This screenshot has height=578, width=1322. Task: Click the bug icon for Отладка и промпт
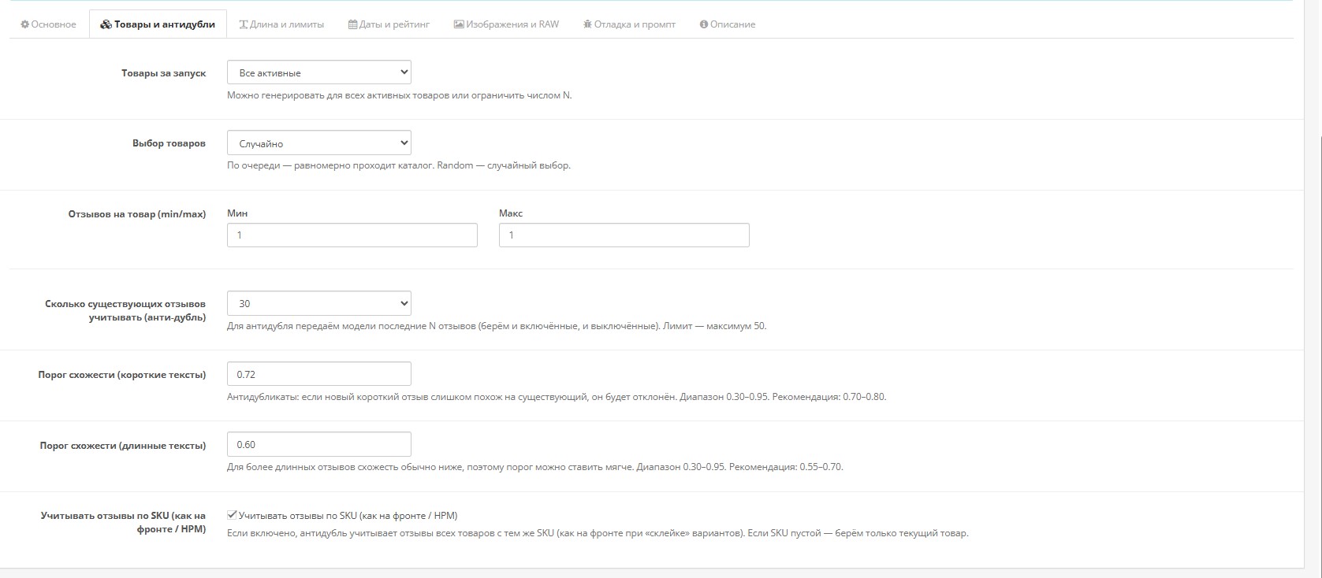pyautogui.click(x=587, y=24)
